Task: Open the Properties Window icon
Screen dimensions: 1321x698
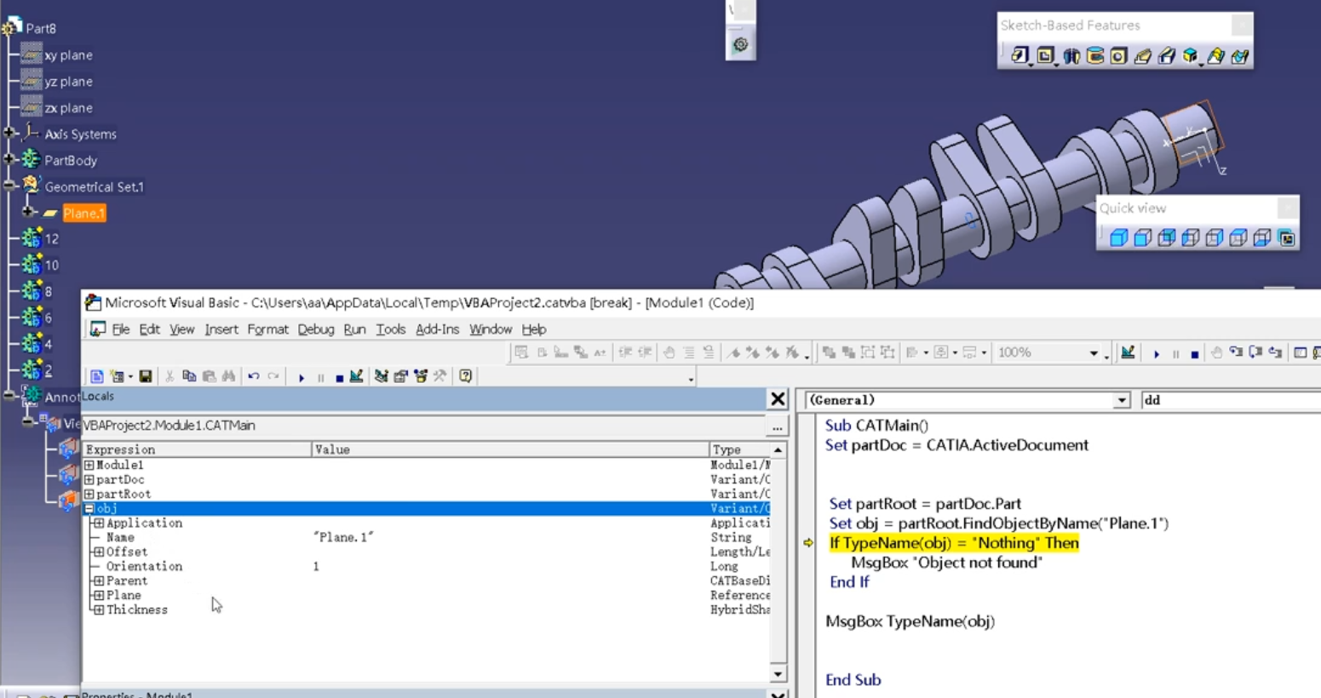Action: (400, 376)
